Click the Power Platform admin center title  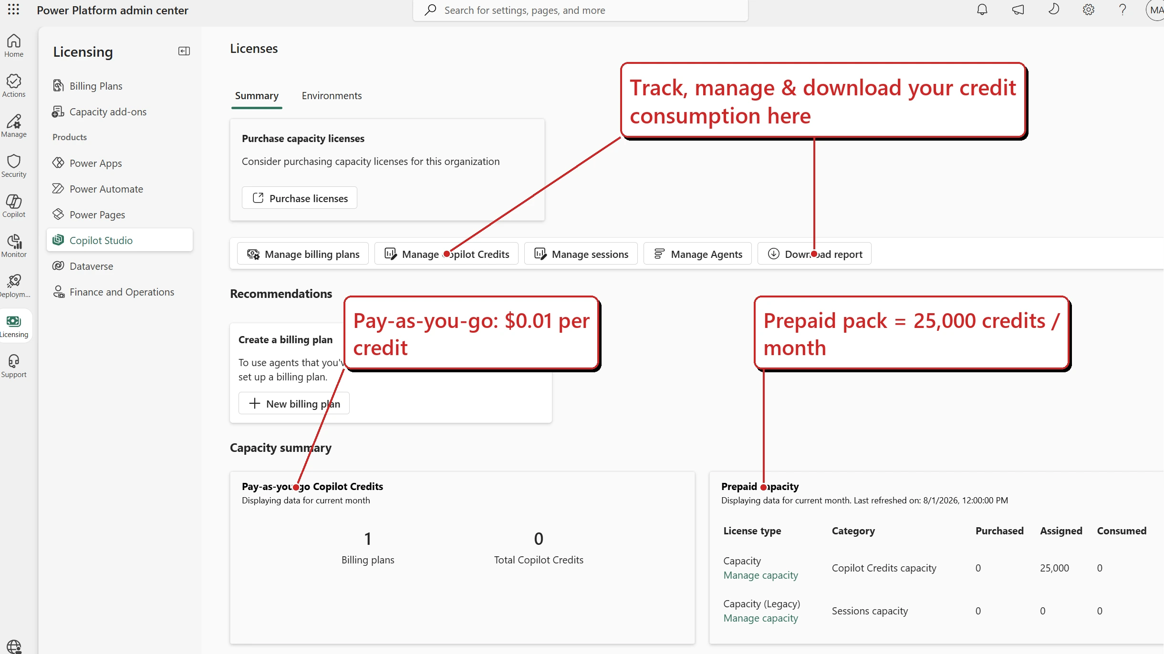click(x=113, y=10)
